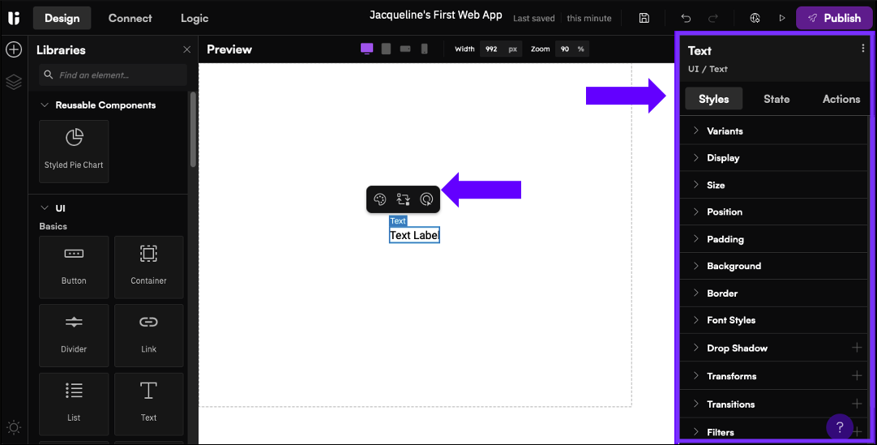Select the Styled Pie Chart component
The width and height of the screenshot is (877, 445).
[74, 151]
